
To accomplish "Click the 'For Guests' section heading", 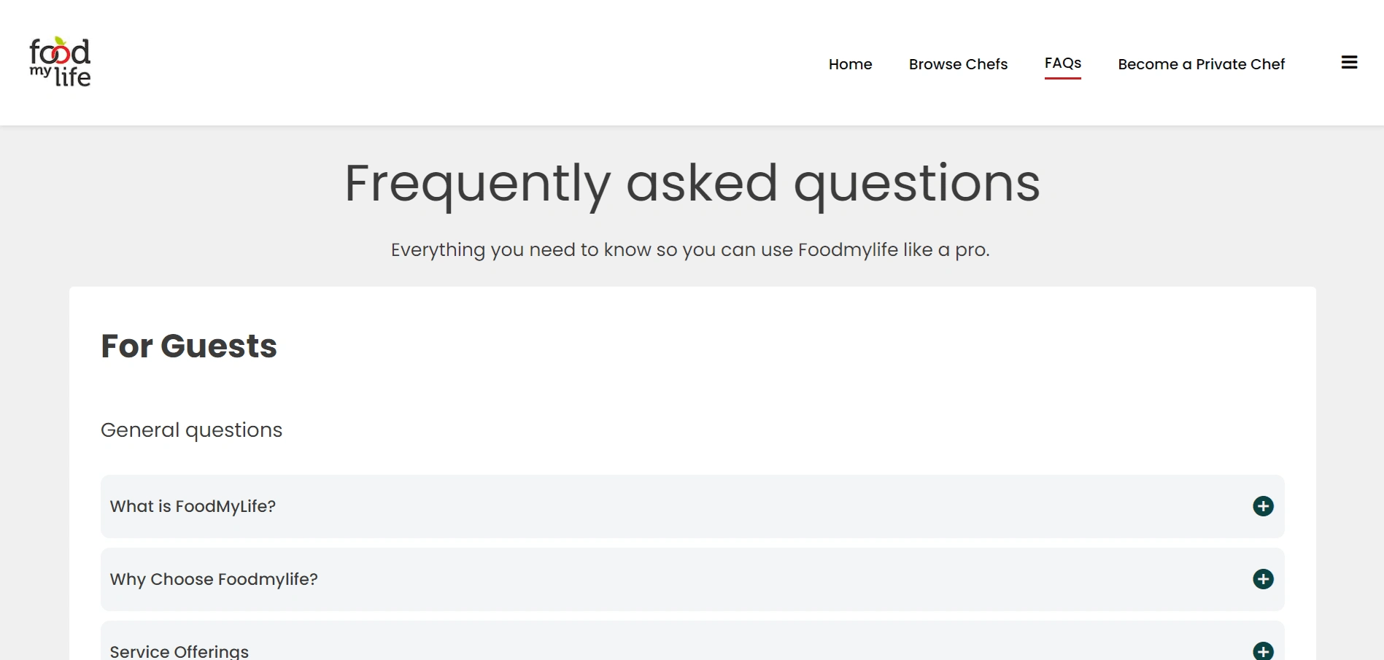I will 189,346.
